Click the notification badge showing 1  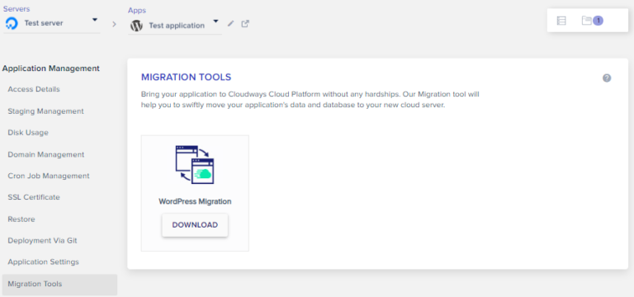point(598,21)
